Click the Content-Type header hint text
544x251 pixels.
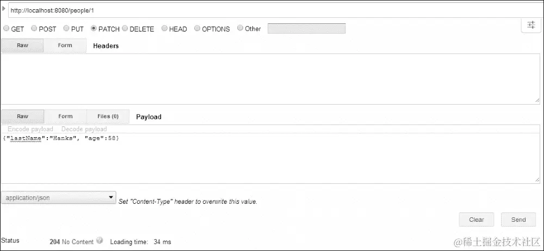click(x=188, y=201)
